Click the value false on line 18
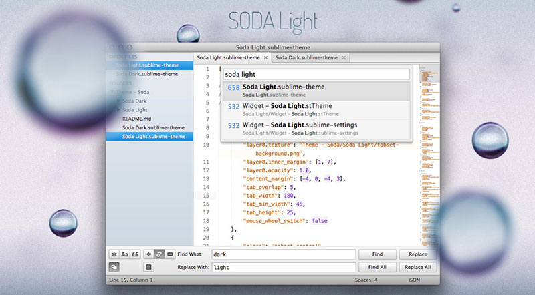The height and width of the screenshot is (295, 535). [x=320, y=221]
